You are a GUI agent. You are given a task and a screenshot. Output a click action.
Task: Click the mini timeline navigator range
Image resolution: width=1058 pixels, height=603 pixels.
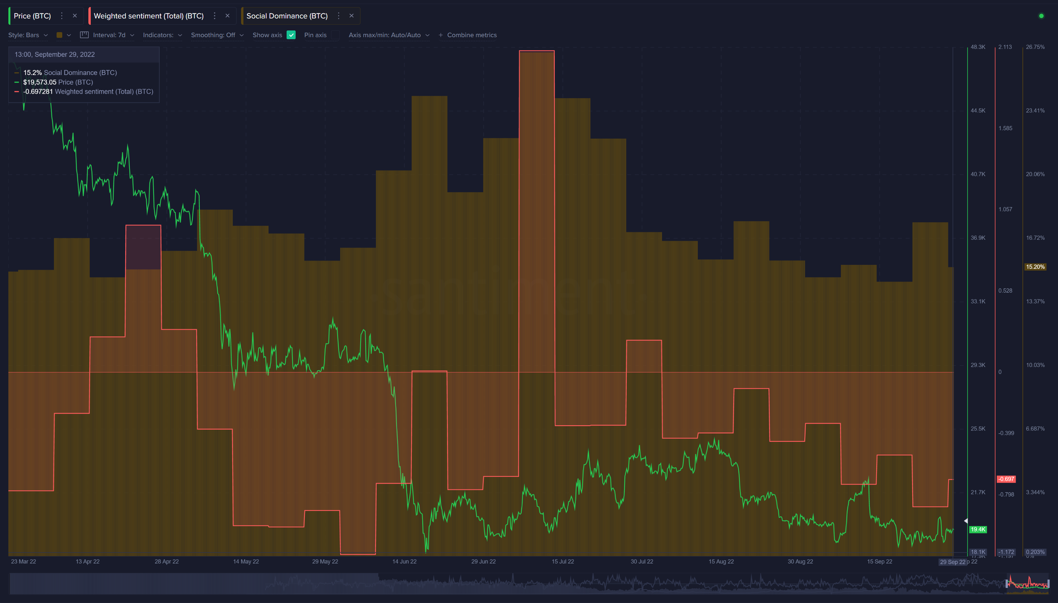[1027, 584]
